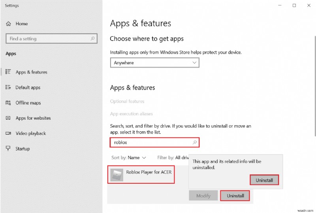This screenshot has height=213, width=316.
Task: Click the Home icon in sidebar
Action: [8, 24]
